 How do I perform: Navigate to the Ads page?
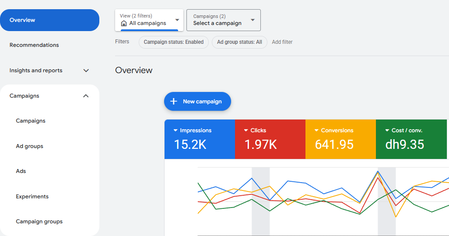pyautogui.click(x=21, y=171)
